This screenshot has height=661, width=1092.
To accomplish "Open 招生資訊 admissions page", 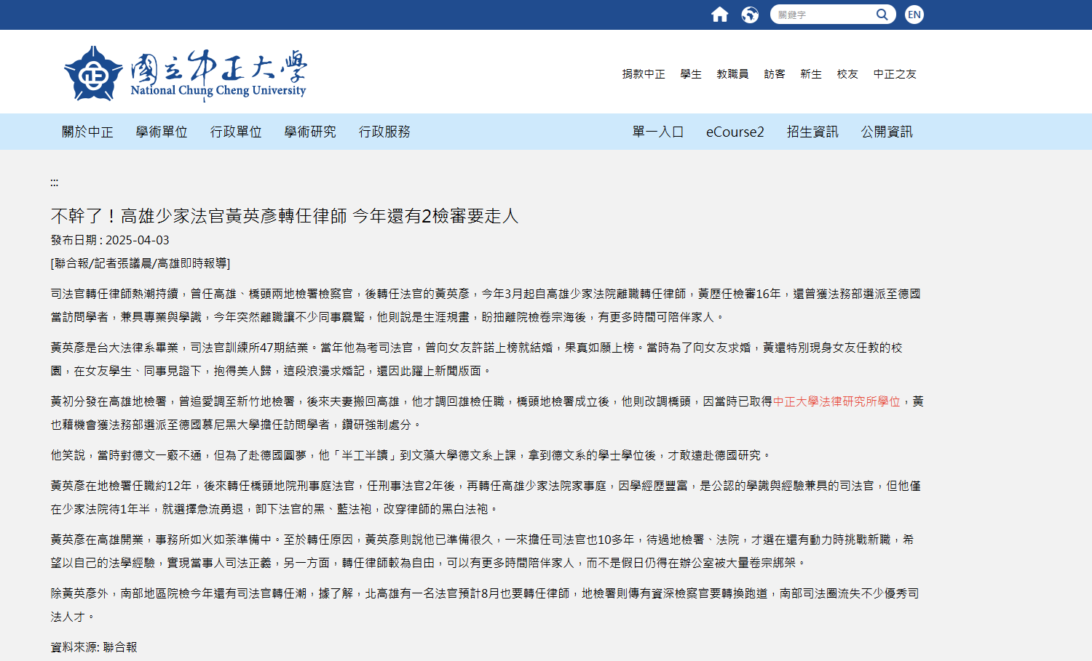I will click(812, 132).
